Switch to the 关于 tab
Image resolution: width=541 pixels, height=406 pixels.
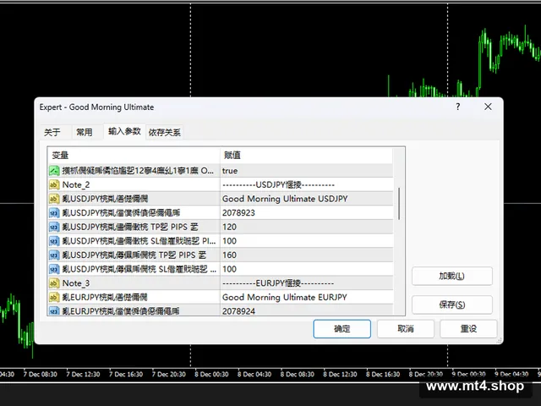[52, 132]
